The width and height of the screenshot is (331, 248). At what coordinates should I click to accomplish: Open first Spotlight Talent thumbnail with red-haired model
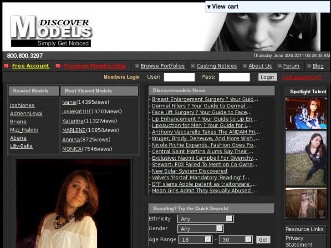tap(306, 114)
